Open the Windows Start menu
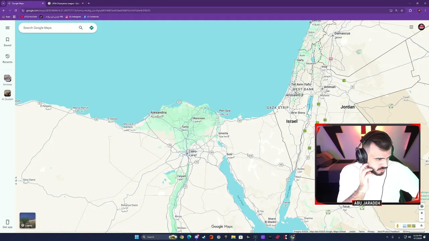Screen dimensions: 429x241 coord(137,237)
